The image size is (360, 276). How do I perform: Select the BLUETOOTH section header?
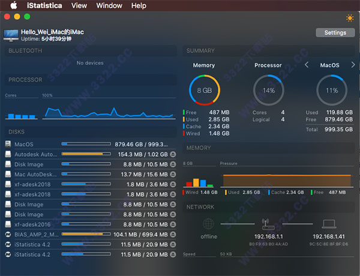pos(91,50)
